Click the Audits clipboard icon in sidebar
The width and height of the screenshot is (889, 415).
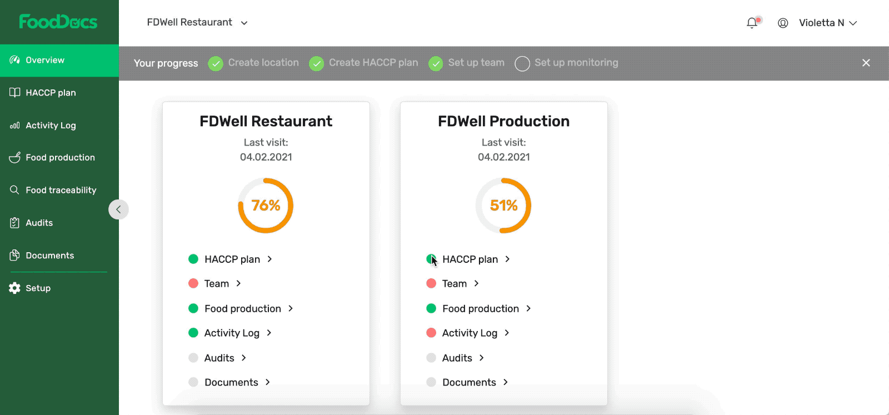pyautogui.click(x=15, y=223)
